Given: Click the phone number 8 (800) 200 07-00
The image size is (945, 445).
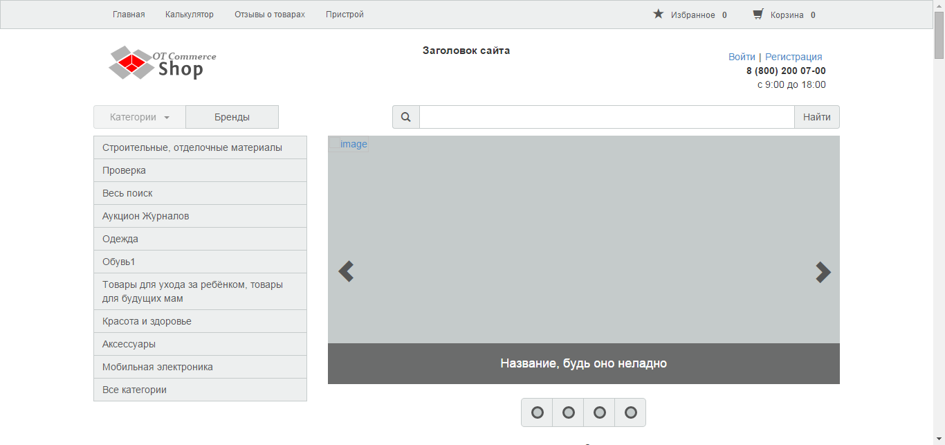Looking at the screenshot, I should 786,71.
